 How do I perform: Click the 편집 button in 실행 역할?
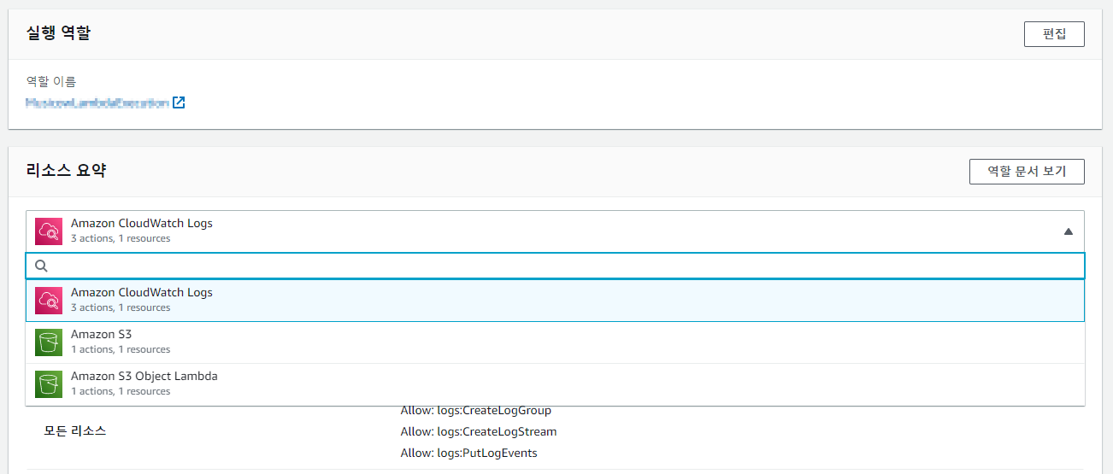(x=1053, y=34)
